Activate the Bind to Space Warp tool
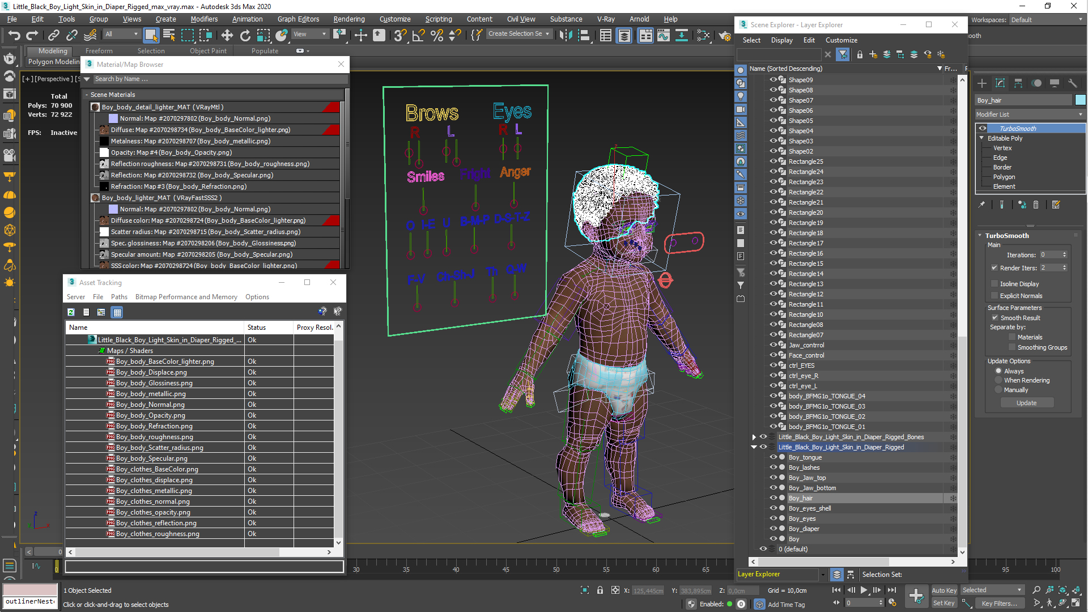 (x=90, y=35)
